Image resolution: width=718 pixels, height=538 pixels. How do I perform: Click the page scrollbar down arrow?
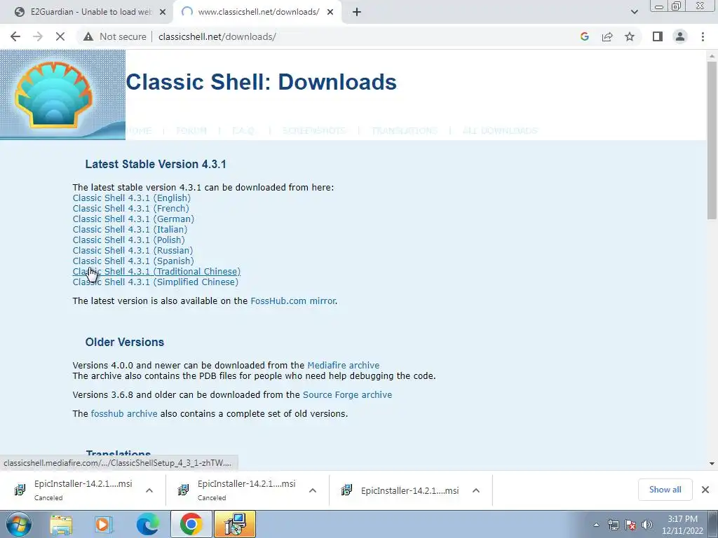712,464
